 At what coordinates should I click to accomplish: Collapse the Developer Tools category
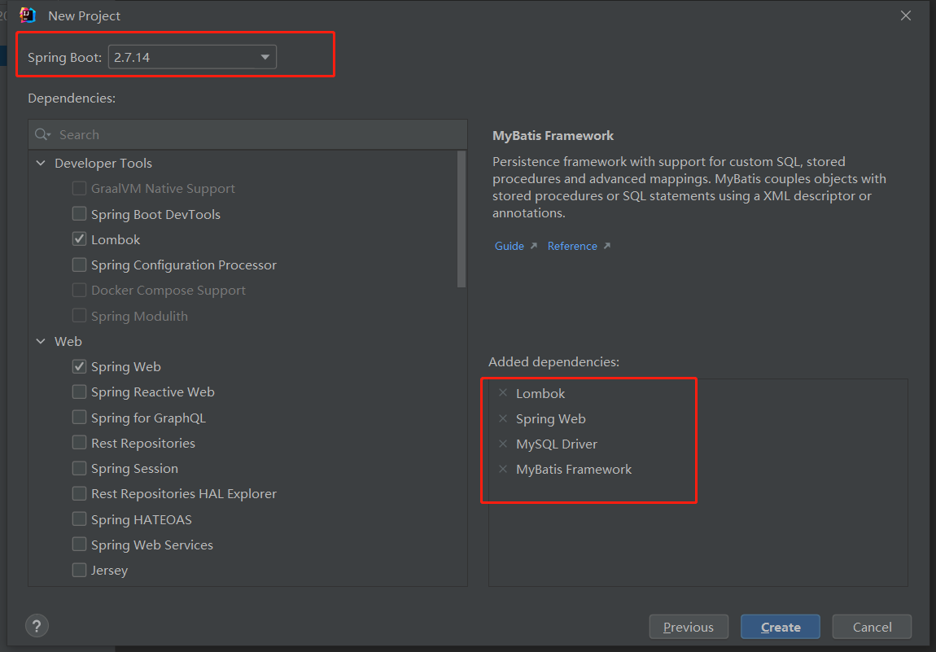pyautogui.click(x=41, y=163)
